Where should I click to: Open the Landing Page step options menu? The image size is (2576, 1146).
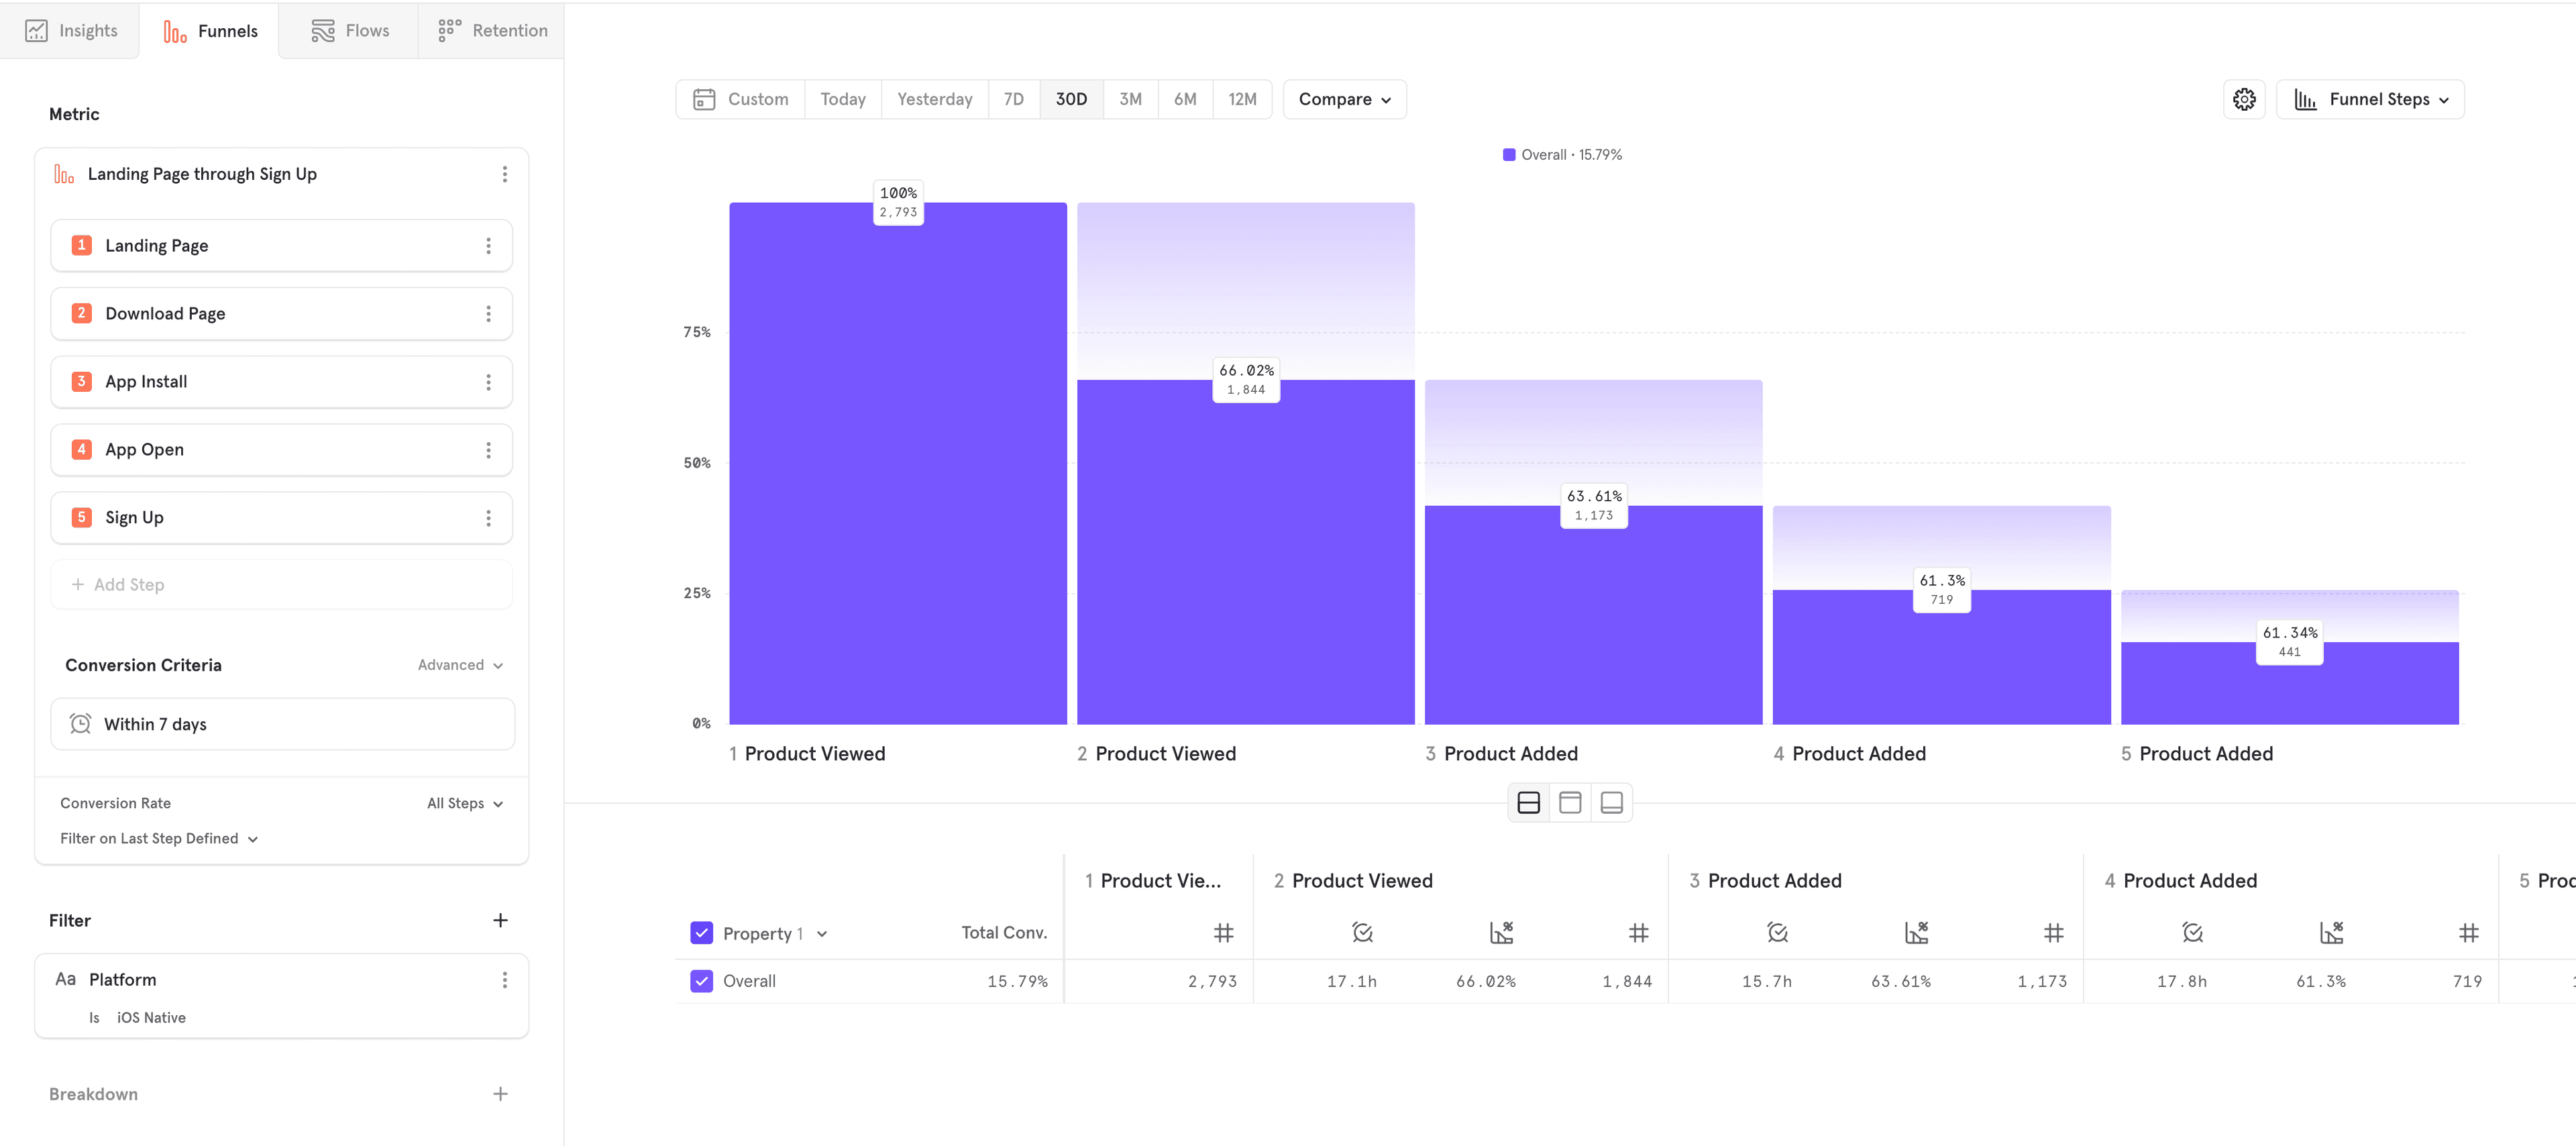[488, 246]
